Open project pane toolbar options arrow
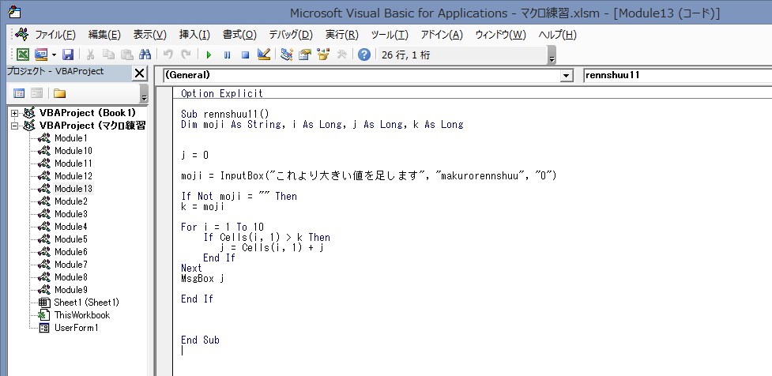 [144, 94]
